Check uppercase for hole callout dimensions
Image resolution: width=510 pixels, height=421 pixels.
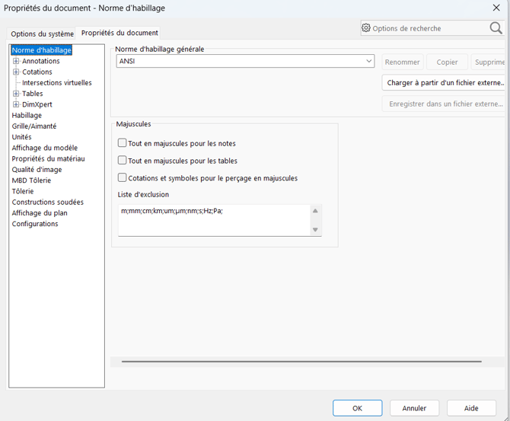pos(122,177)
